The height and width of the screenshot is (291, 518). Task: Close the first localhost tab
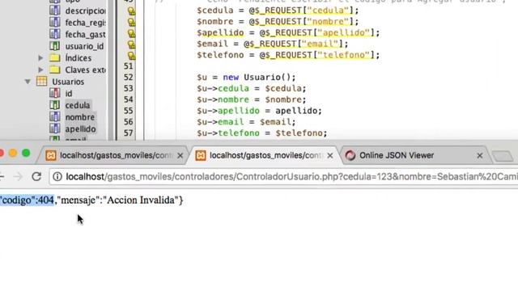(x=180, y=155)
